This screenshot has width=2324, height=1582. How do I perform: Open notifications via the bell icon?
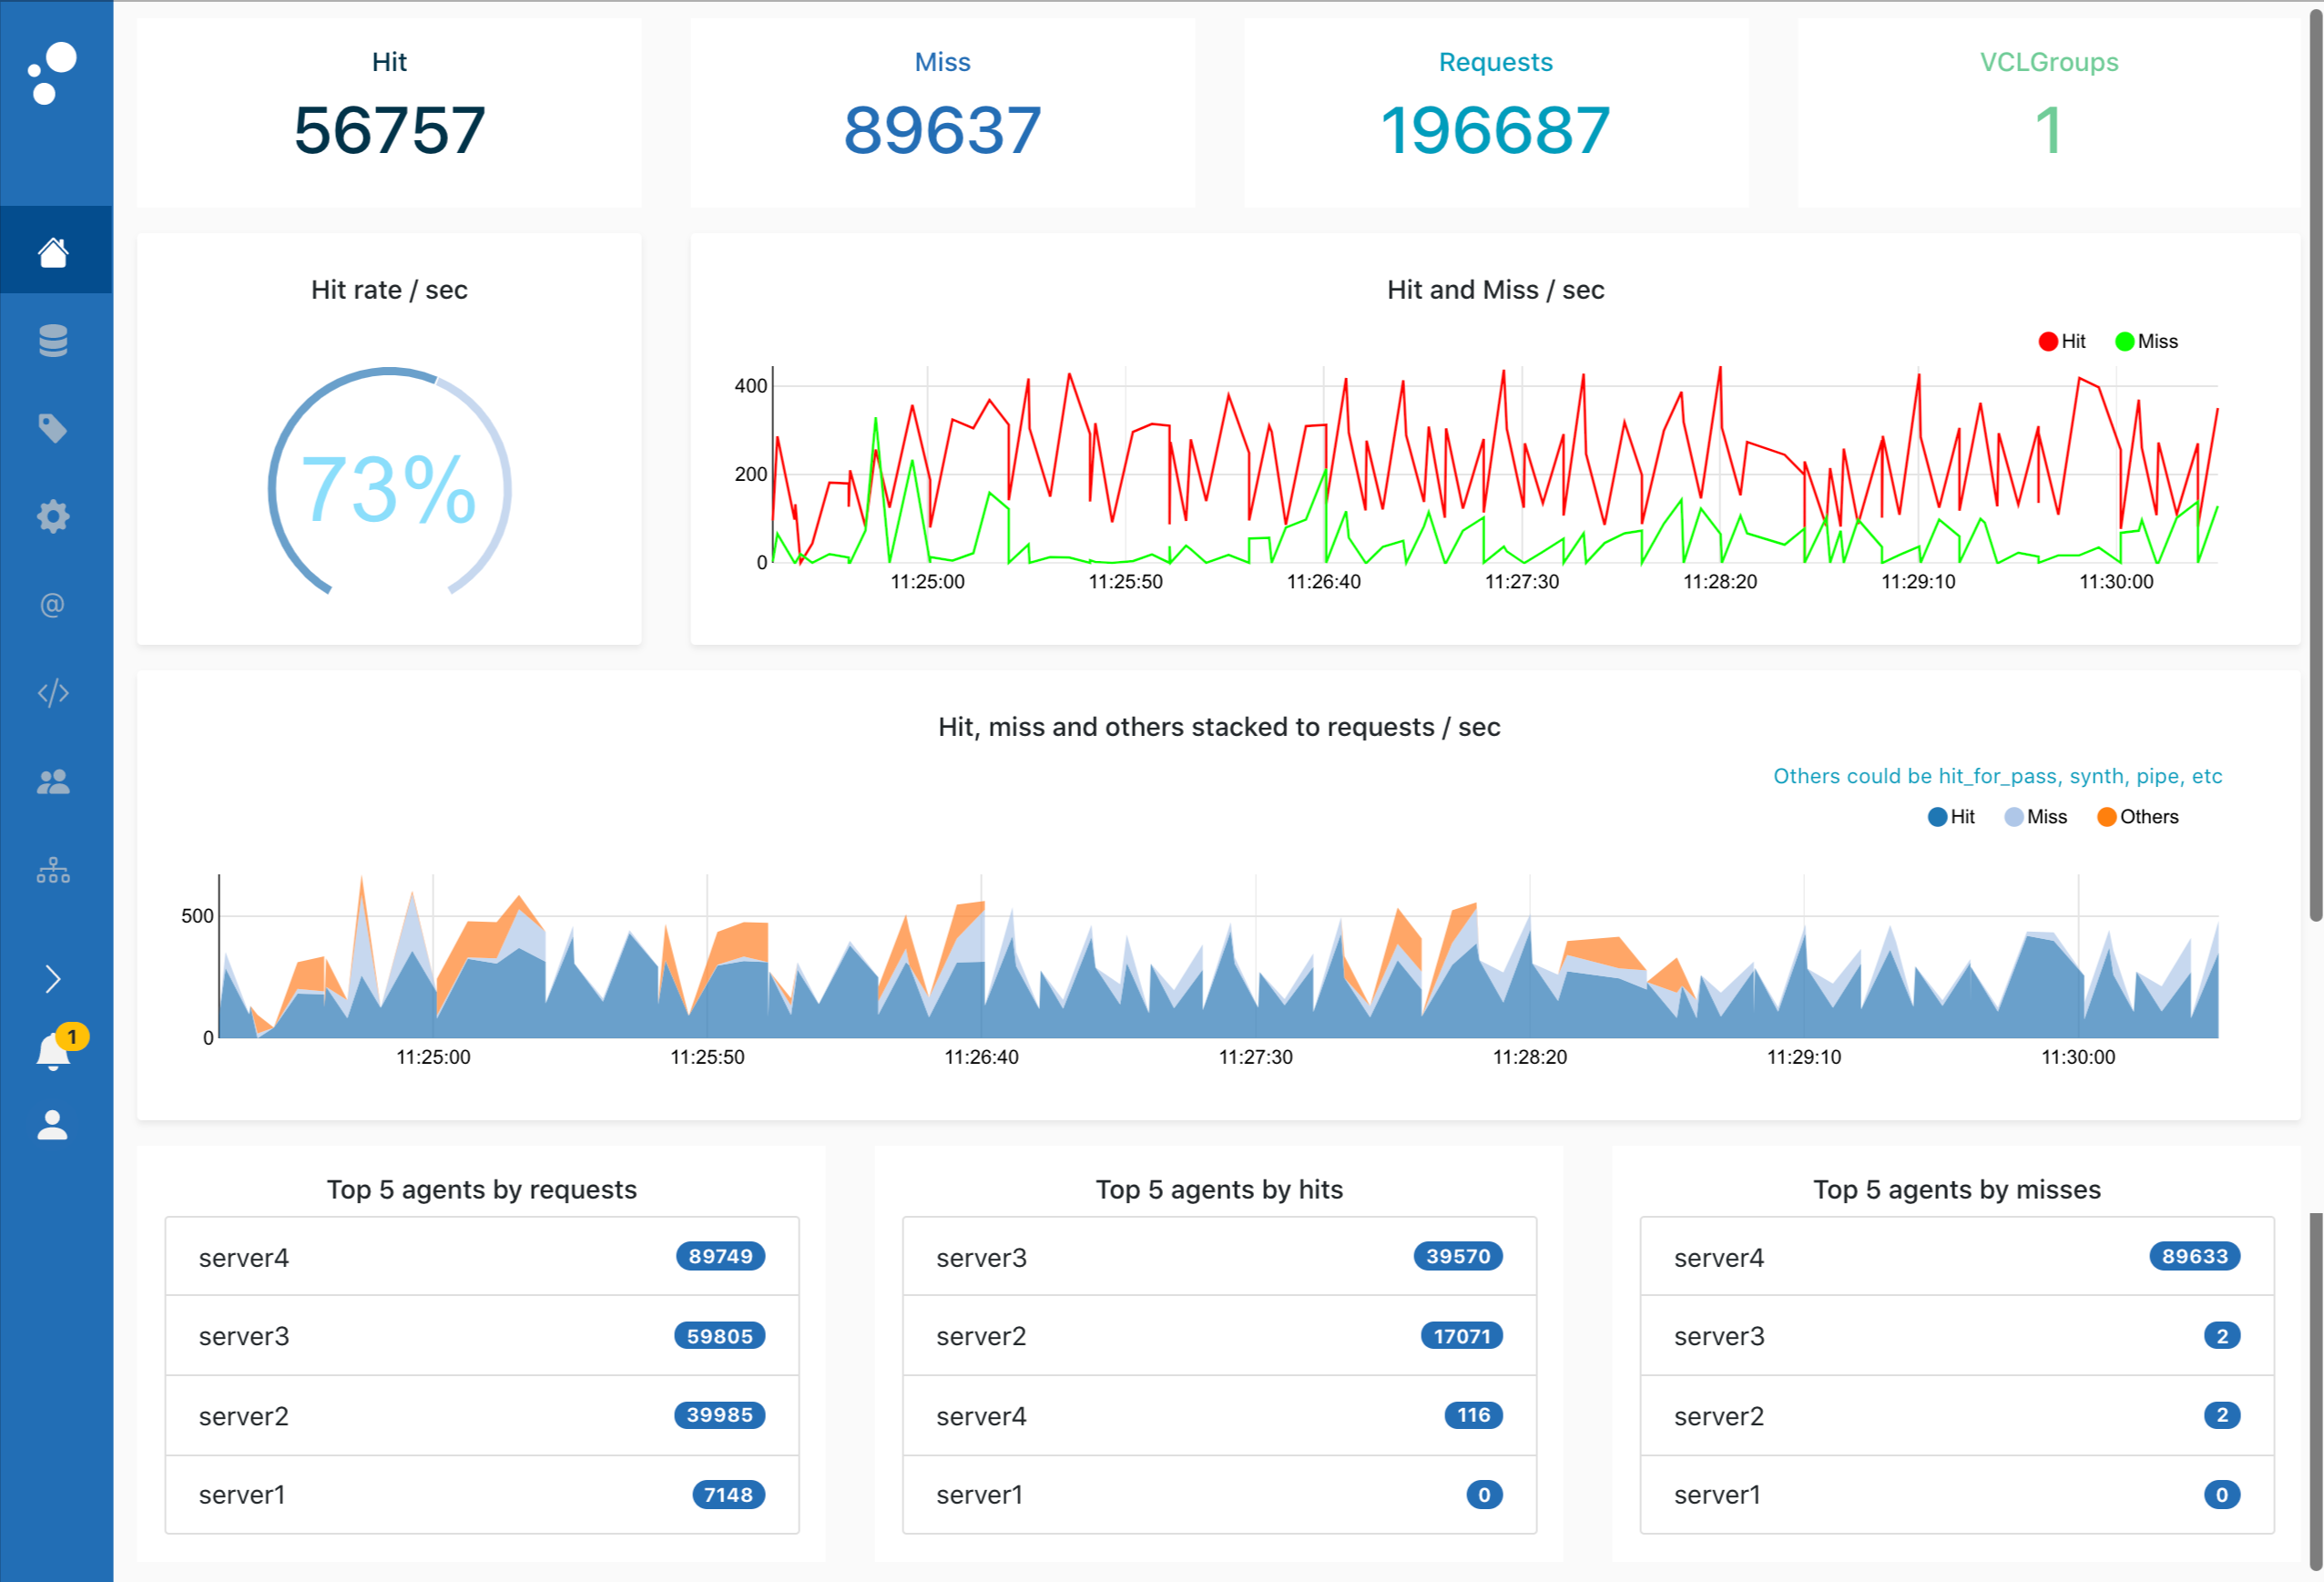pyautogui.click(x=54, y=1049)
